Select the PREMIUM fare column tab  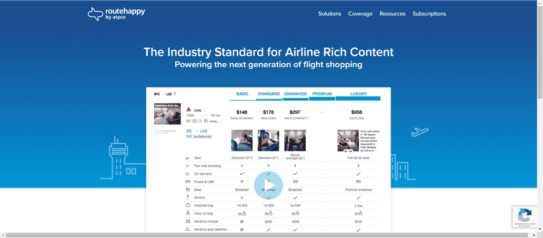(322, 94)
